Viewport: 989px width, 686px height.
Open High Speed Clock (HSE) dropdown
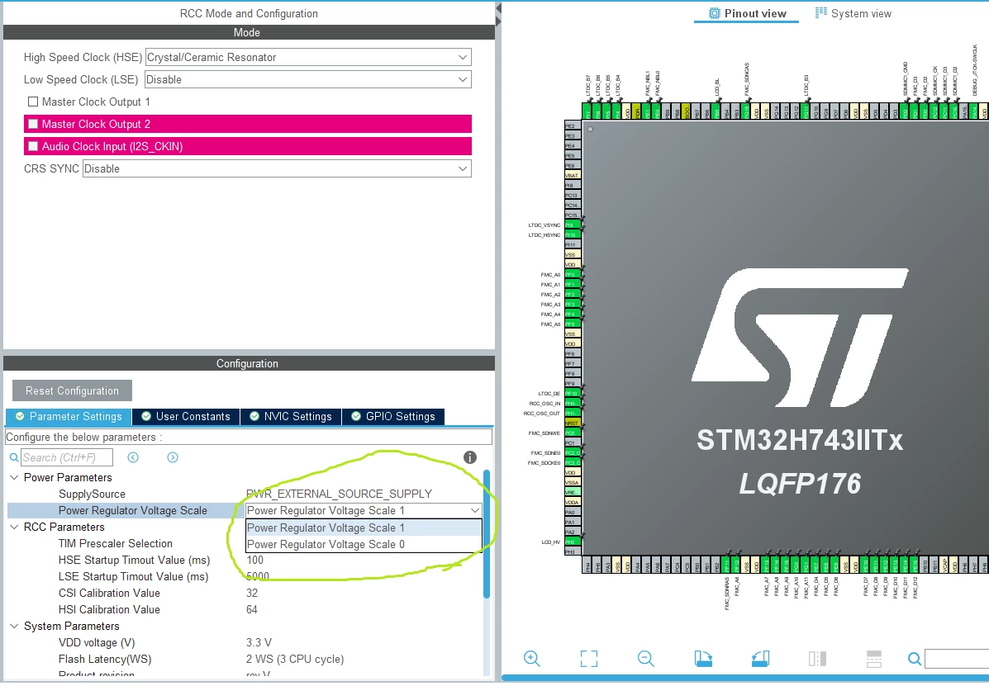308,57
